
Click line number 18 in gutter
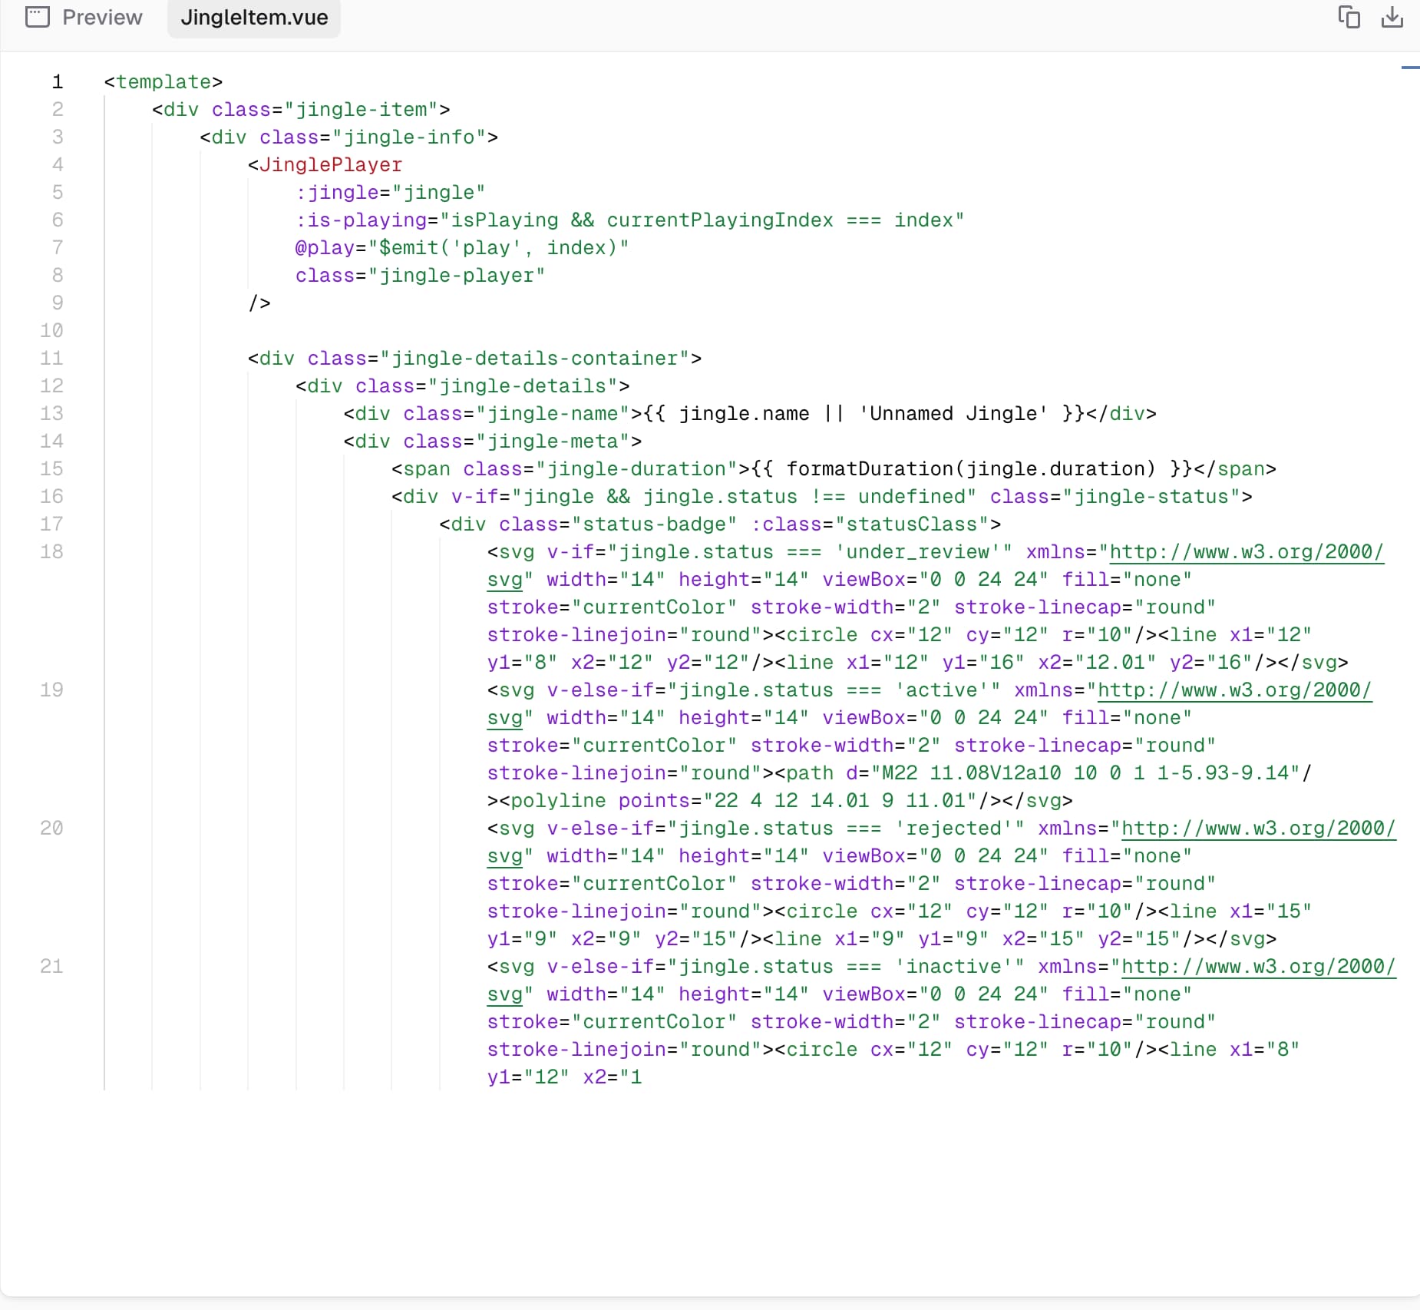tap(51, 552)
